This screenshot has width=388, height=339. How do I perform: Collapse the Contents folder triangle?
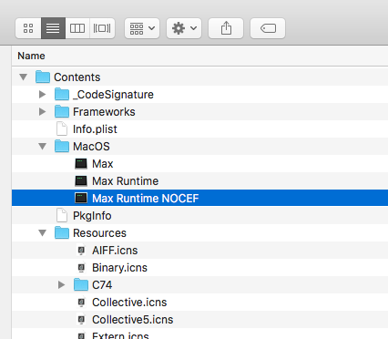24,77
